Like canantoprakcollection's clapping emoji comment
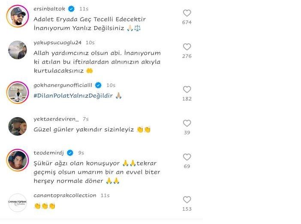The height and width of the screenshot is (224, 301). point(187,200)
